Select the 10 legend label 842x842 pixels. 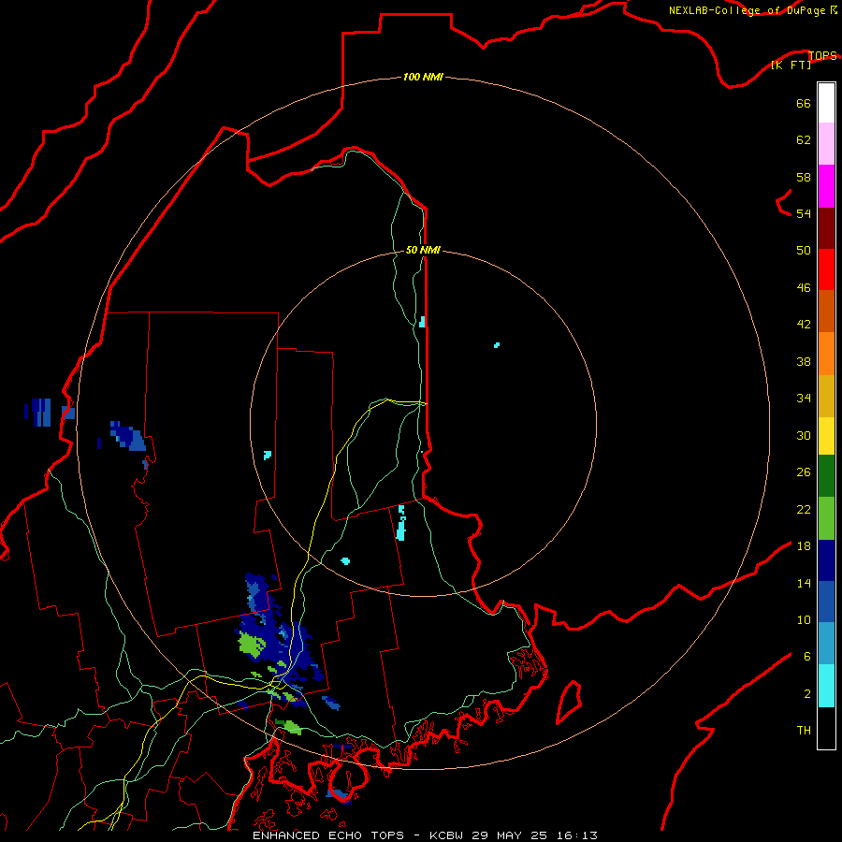point(804,619)
